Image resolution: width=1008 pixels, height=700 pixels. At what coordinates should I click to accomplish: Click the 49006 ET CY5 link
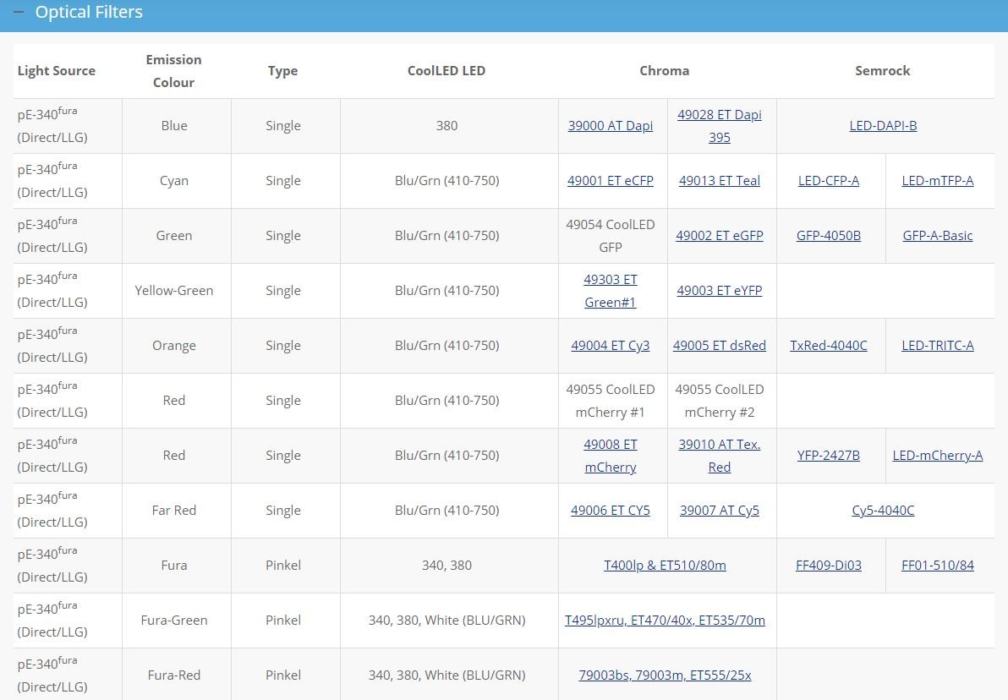point(610,511)
